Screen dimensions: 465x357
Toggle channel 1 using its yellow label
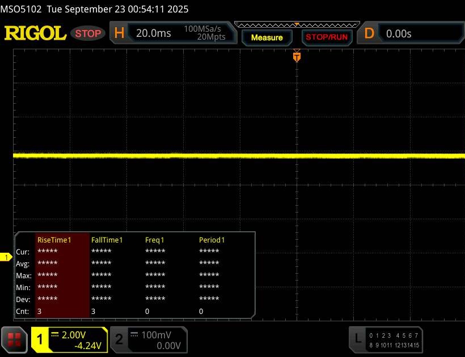coord(41,339)
